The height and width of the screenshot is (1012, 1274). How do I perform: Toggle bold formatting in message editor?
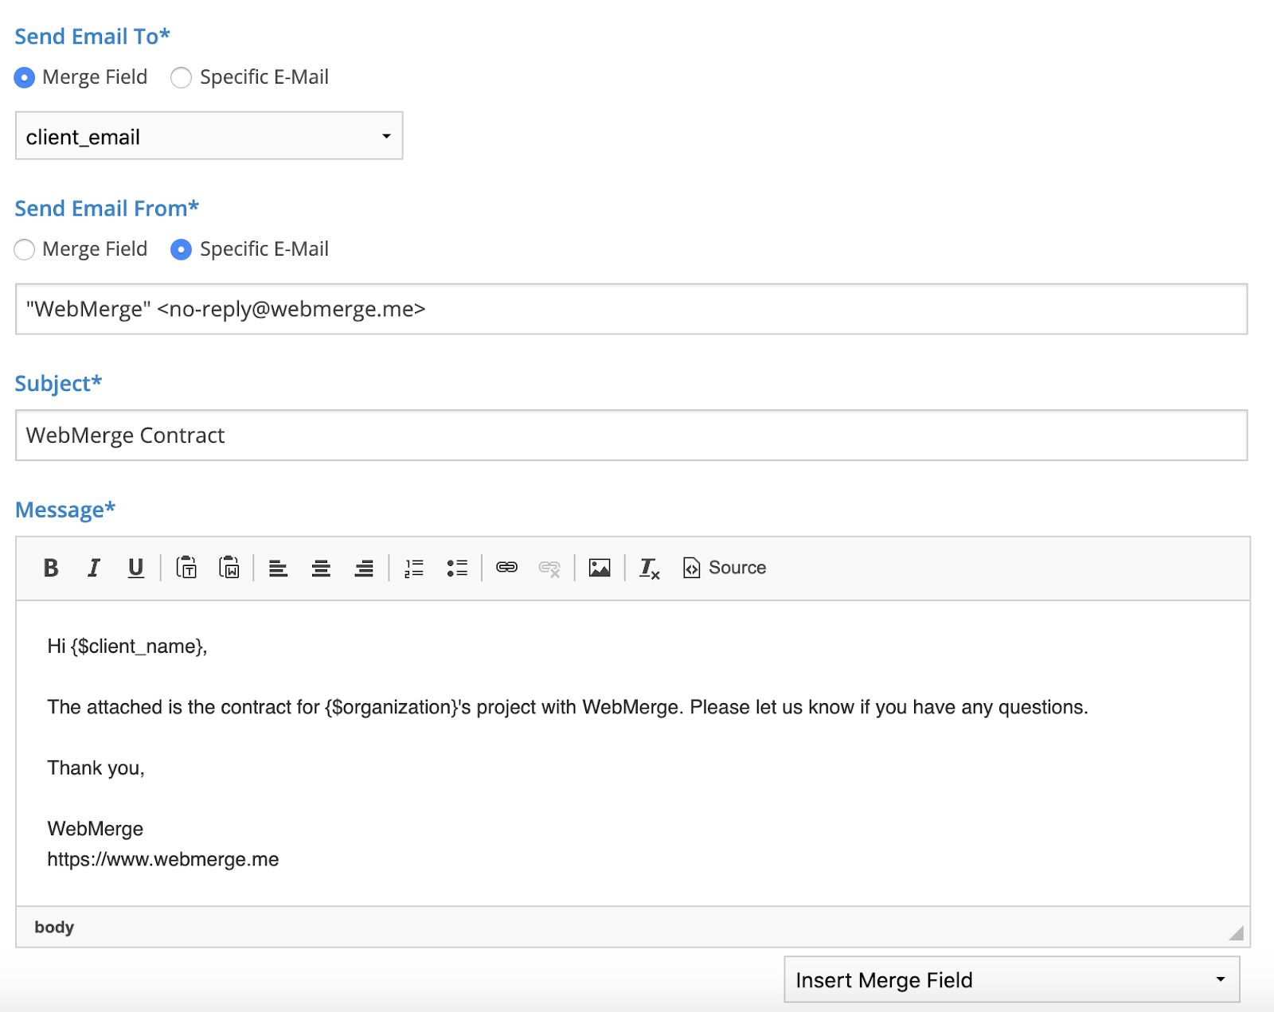51,568
